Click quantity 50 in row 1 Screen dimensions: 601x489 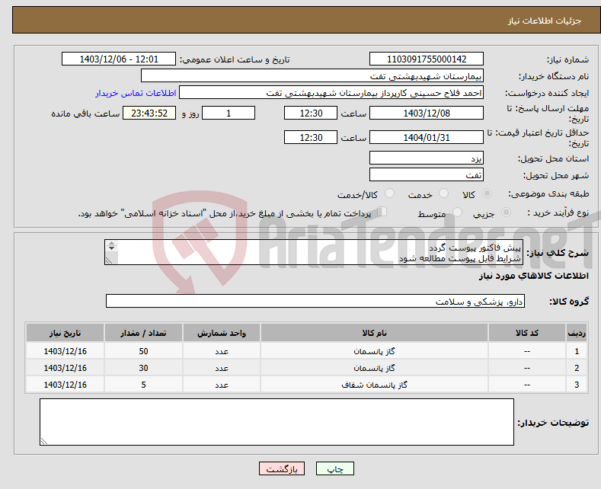[143, 351]
